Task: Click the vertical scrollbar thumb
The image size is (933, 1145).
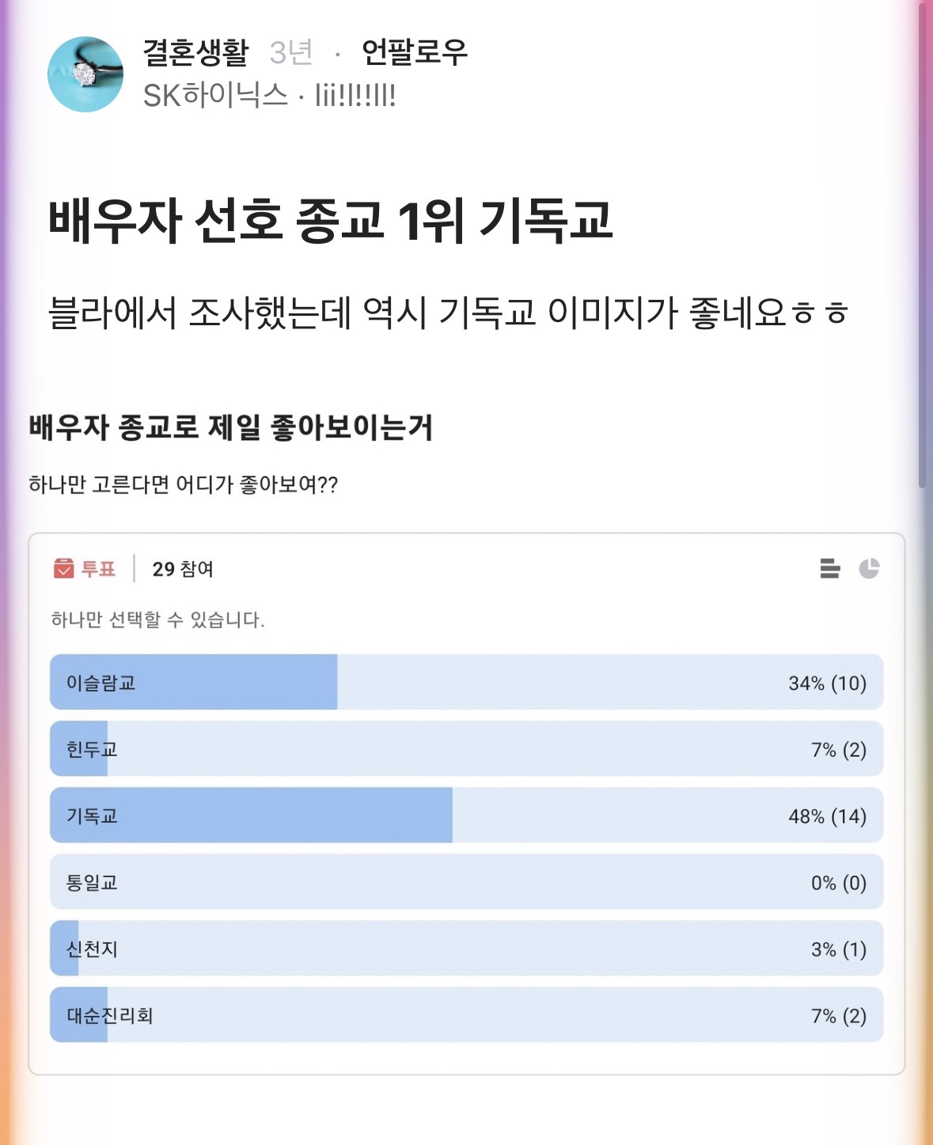Action: (x=922, y=237)
